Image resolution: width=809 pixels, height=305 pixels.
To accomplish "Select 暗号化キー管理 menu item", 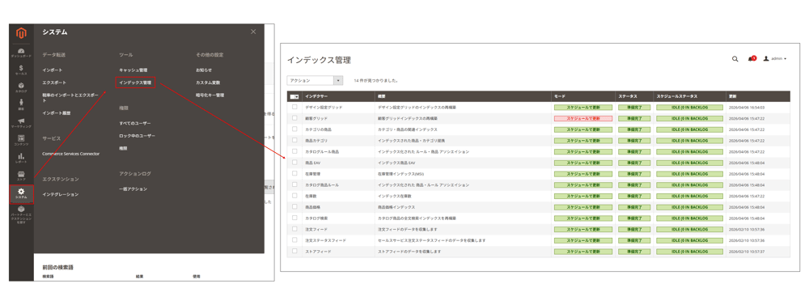I will (210, 95).
